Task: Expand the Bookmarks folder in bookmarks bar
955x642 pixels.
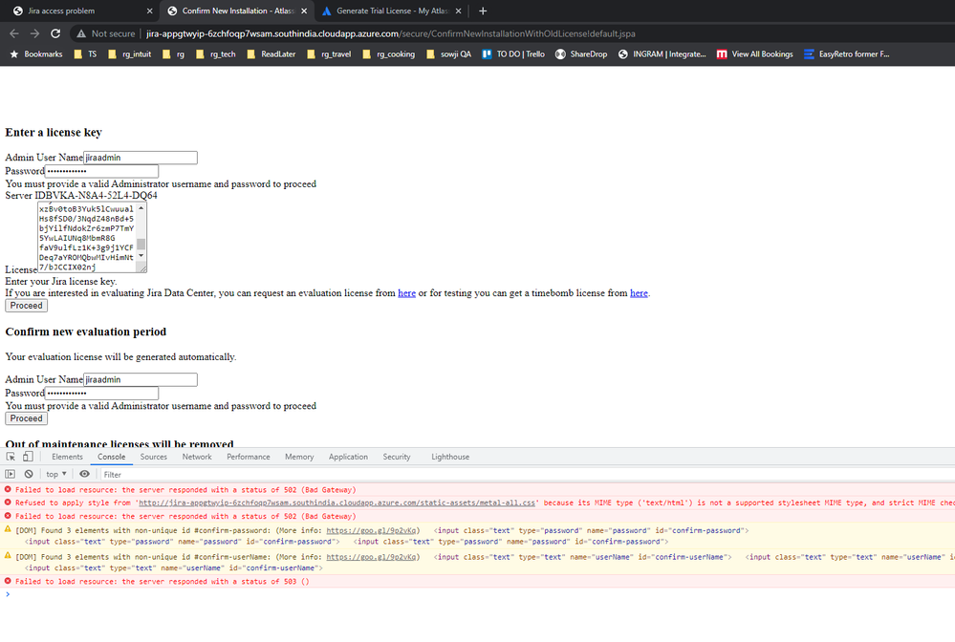Action: [36, 54]
